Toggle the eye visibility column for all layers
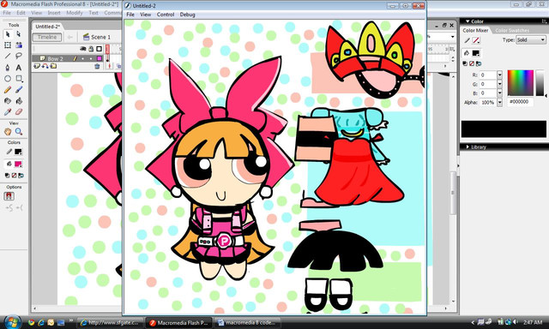549x329 pixels. (x=83, y=49)
